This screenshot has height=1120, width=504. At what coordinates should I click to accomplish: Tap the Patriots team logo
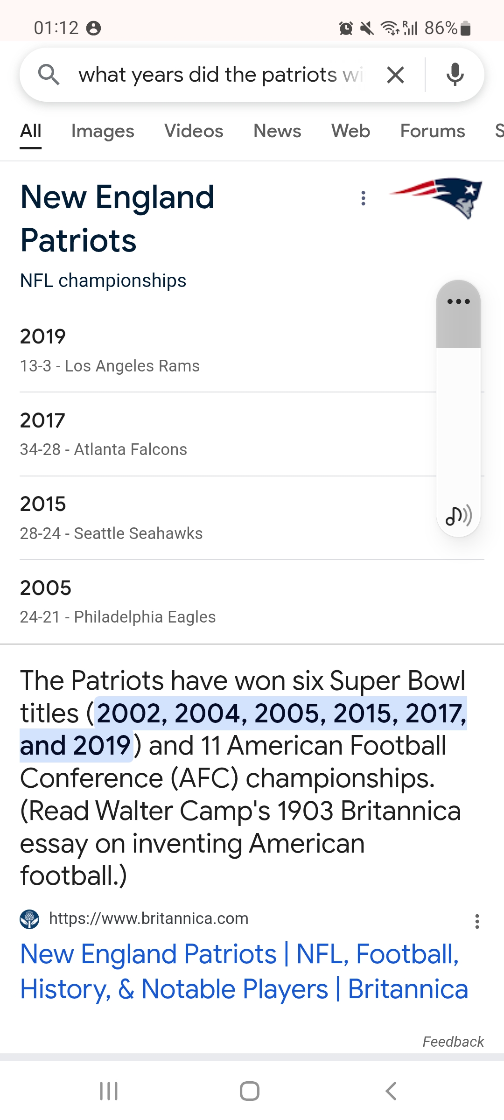coord(436,197)
